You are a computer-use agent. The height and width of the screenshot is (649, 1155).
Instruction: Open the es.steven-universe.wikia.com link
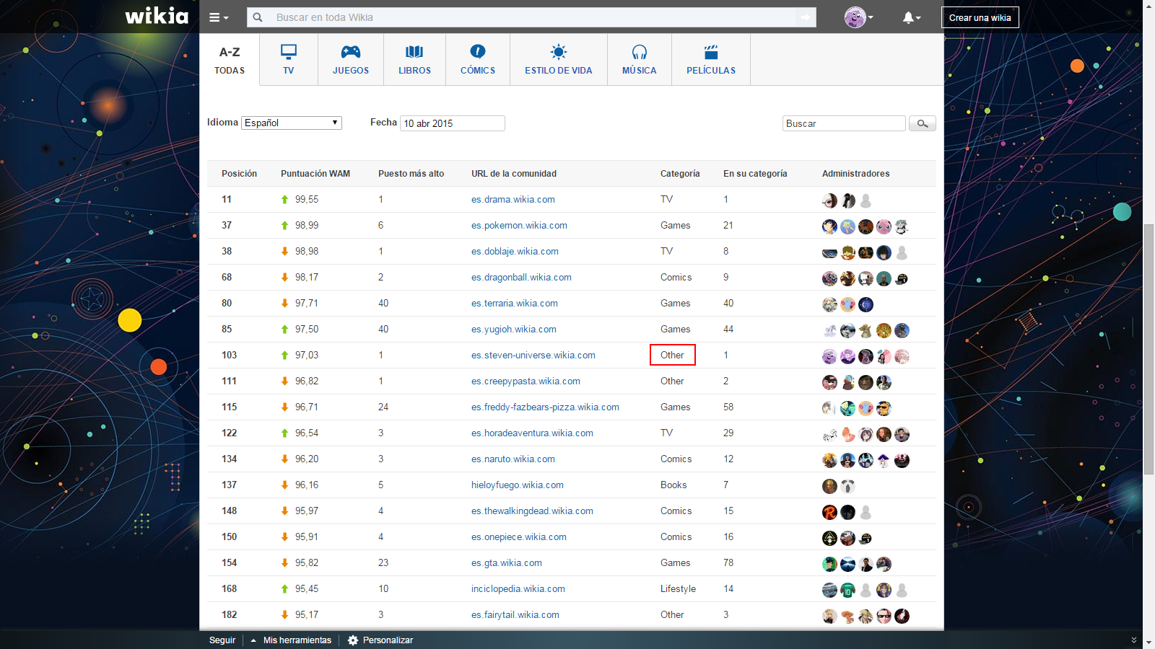click(533, 356)
